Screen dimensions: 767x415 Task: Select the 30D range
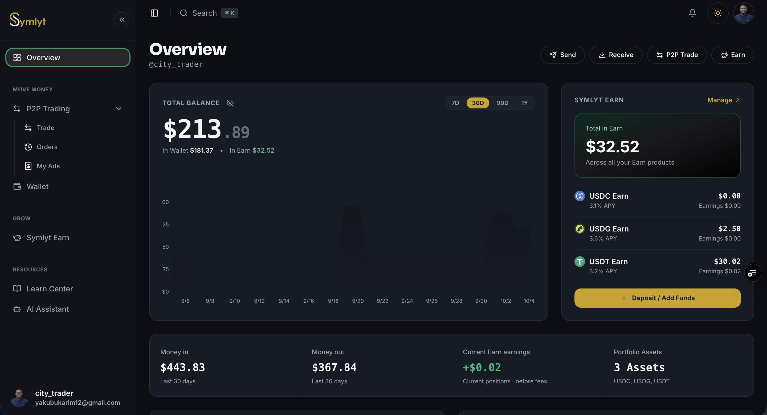478,103
